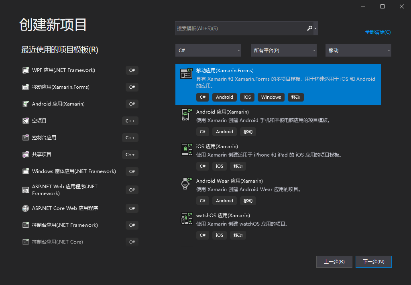Click the ASP.NET Core Web 应用程序 globe icon

click(25, 208)
